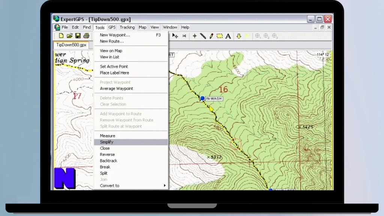Select the scissors Cut tool

click(184, 36)
